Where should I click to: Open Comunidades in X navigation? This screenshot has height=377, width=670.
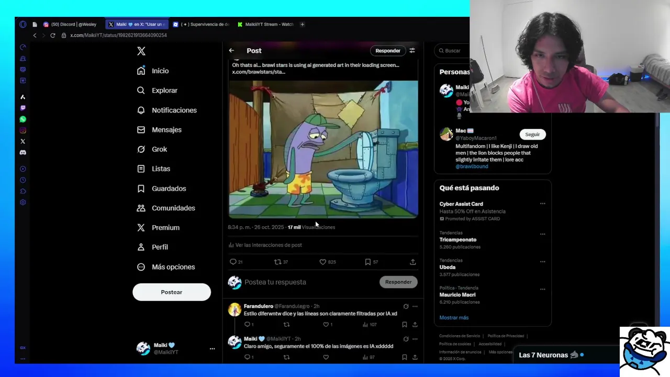click(166, 208)
